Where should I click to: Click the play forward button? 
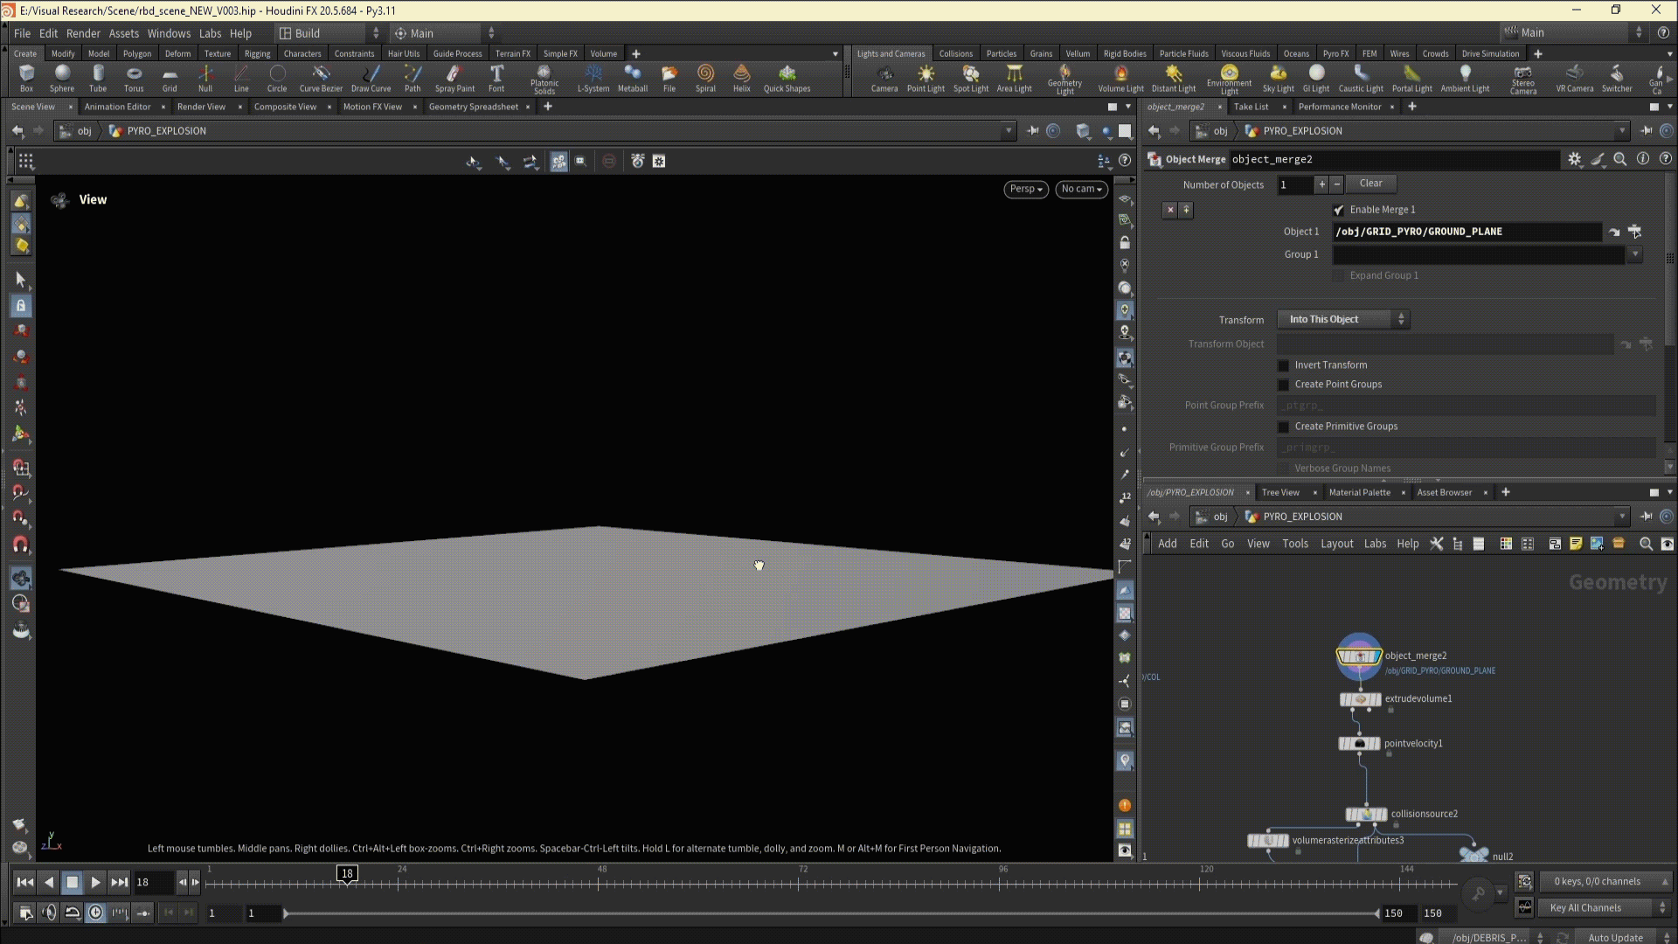(96, 883)
